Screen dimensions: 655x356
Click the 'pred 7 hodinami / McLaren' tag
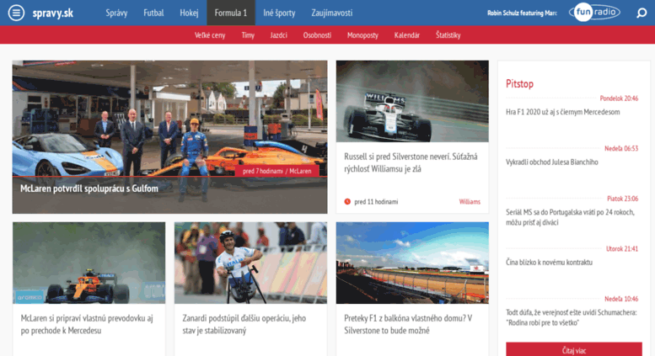click(x=277, y=171)
